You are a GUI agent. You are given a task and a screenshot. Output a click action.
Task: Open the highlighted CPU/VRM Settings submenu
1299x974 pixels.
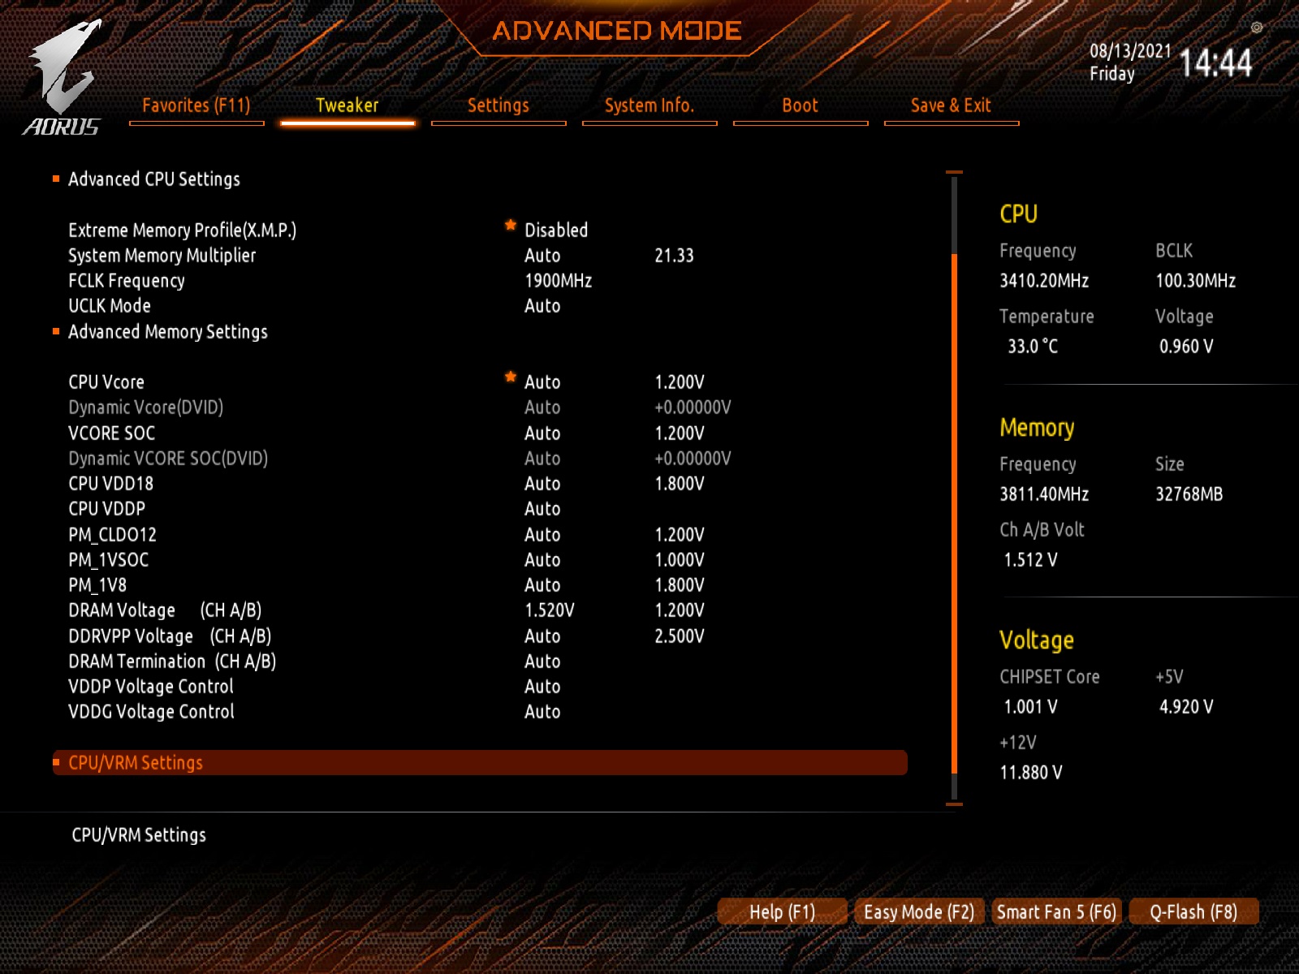click(x=480, y=762)
